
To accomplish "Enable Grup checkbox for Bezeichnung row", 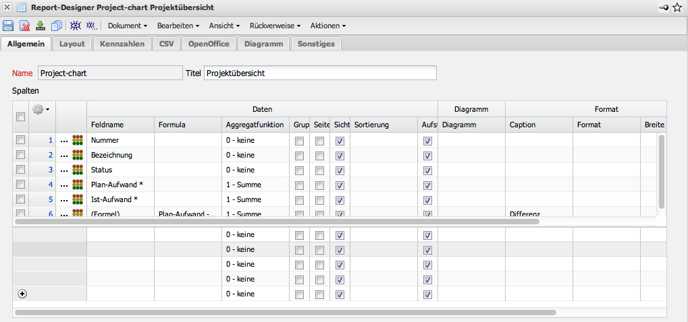I will pyautogui.click(x=299, y=155).
